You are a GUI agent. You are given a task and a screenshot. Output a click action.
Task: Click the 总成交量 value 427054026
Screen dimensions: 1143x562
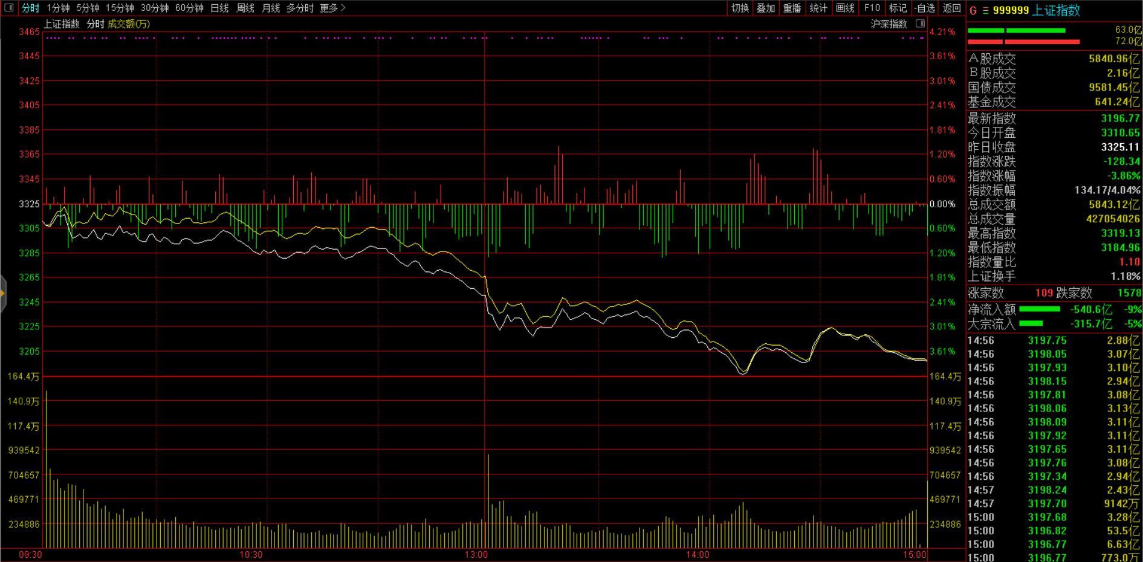[x=1113, y=219]
